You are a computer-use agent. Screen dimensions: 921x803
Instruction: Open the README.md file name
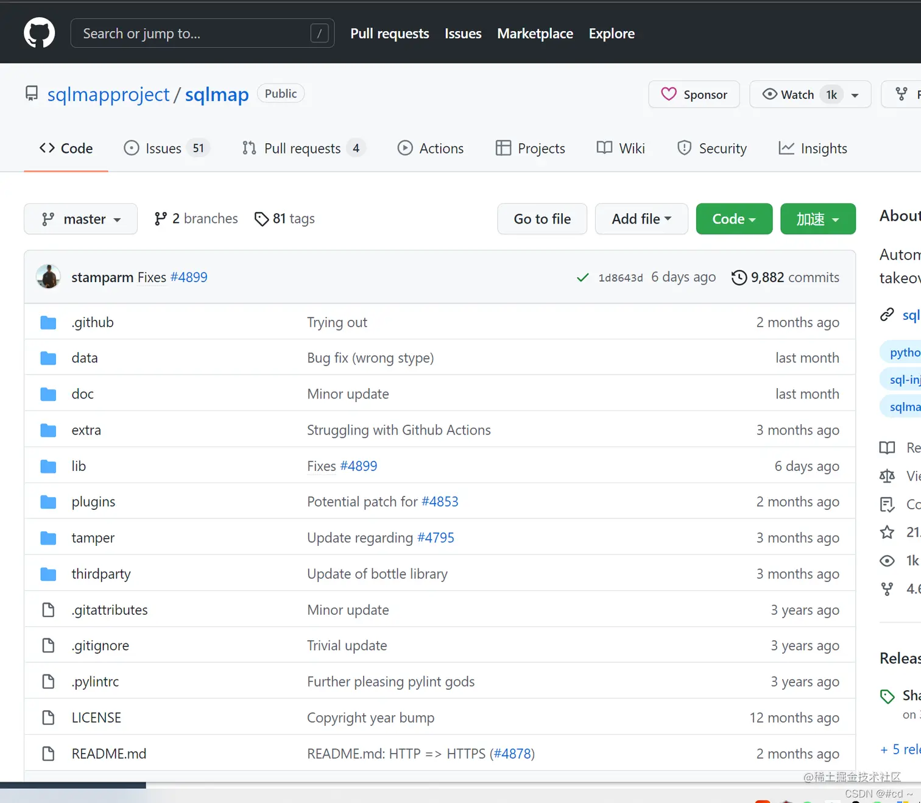tap(109, 754)
